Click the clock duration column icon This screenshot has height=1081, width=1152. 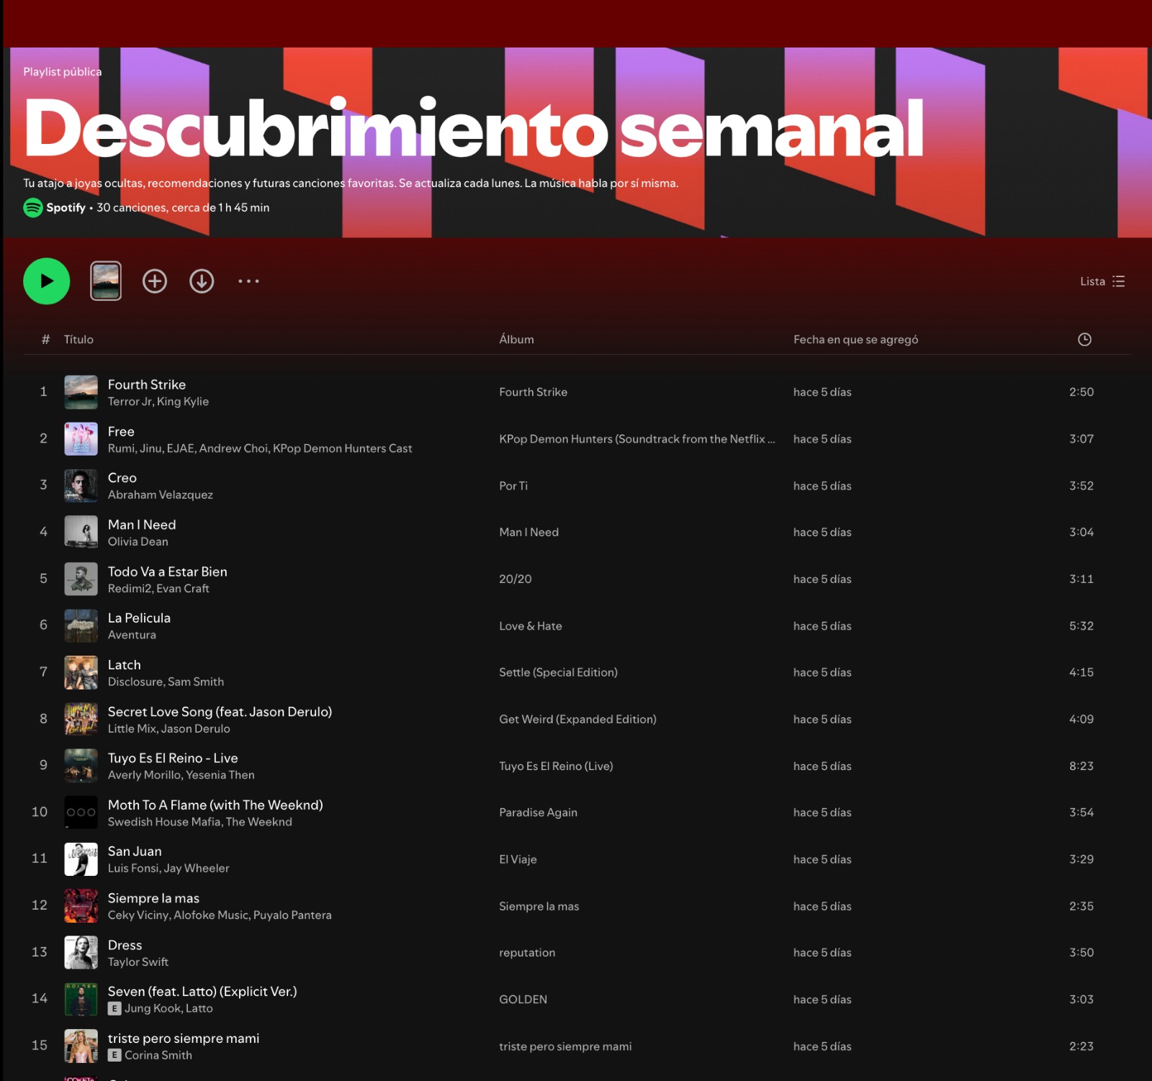point(1084,340)
